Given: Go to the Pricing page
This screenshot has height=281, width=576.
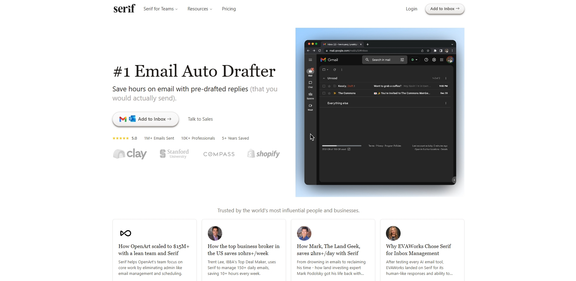Looking at the screenshot, I should tap(229, 9).
